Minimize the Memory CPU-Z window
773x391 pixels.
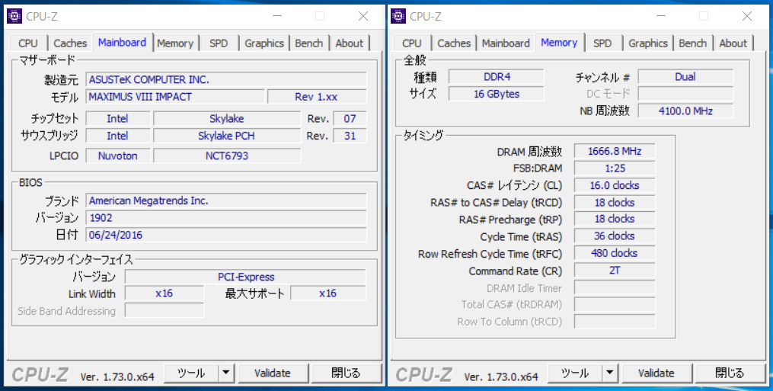coord(662,16)
